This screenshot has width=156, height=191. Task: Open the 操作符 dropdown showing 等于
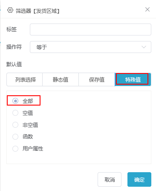coord(90,47)
